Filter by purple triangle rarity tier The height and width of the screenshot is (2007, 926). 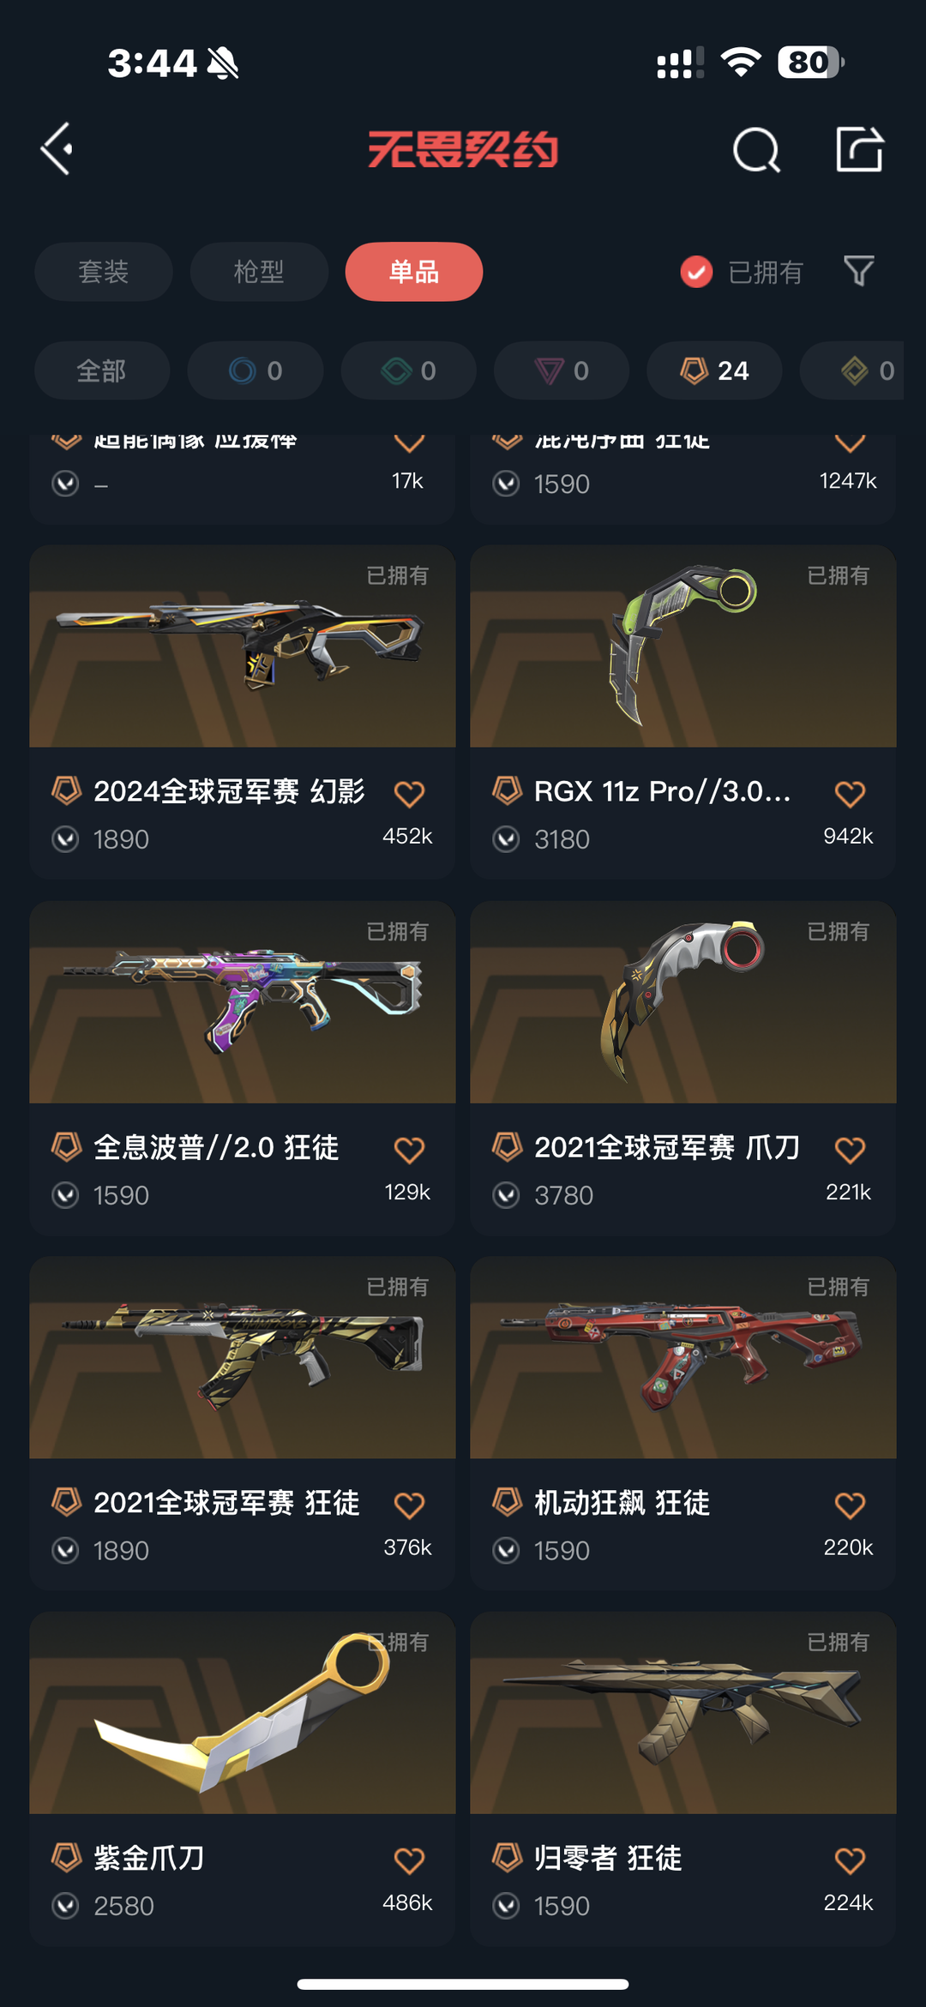(x=562, y=370)
